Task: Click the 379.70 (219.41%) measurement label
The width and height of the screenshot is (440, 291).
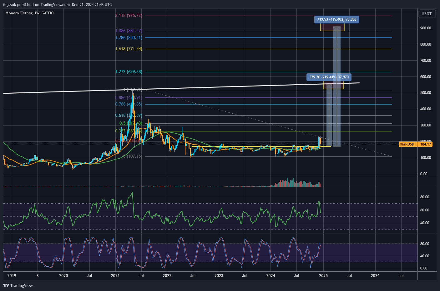Action: pos(329,77)
